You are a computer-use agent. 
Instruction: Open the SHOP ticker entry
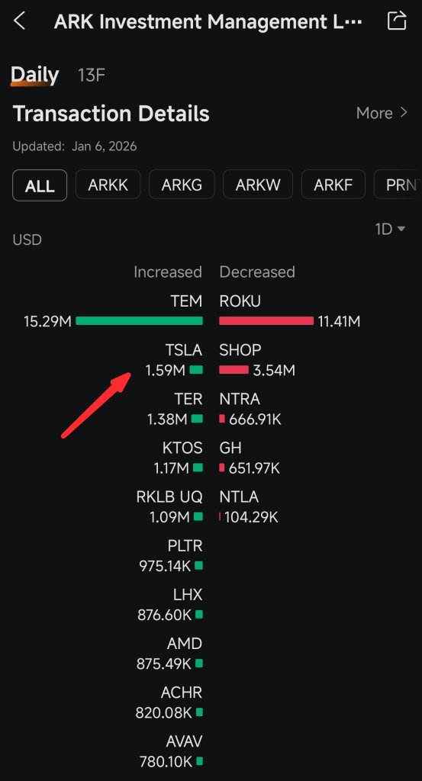coord(240,350)
